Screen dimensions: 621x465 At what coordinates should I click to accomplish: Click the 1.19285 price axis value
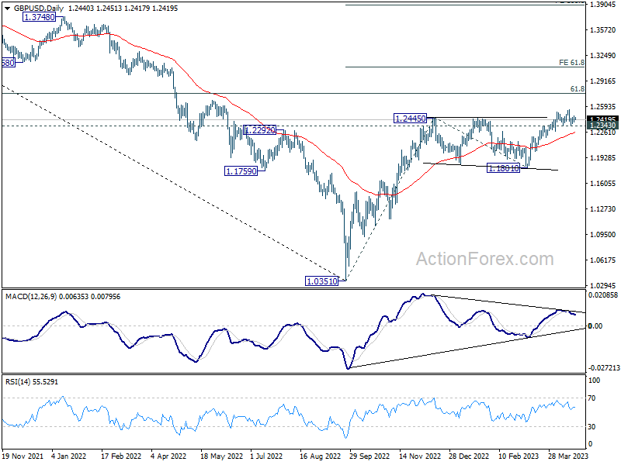(603, 158)
